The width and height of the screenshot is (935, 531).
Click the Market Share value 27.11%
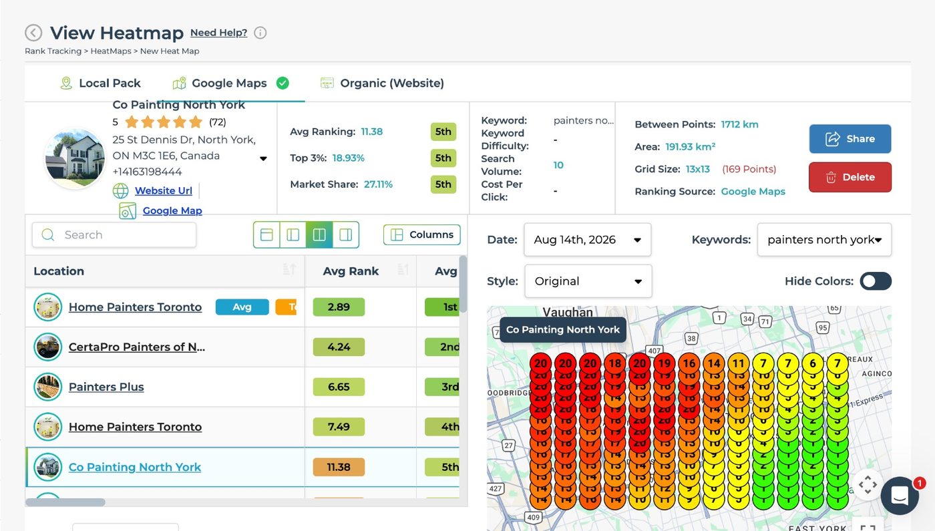click(x=378, y=185)
